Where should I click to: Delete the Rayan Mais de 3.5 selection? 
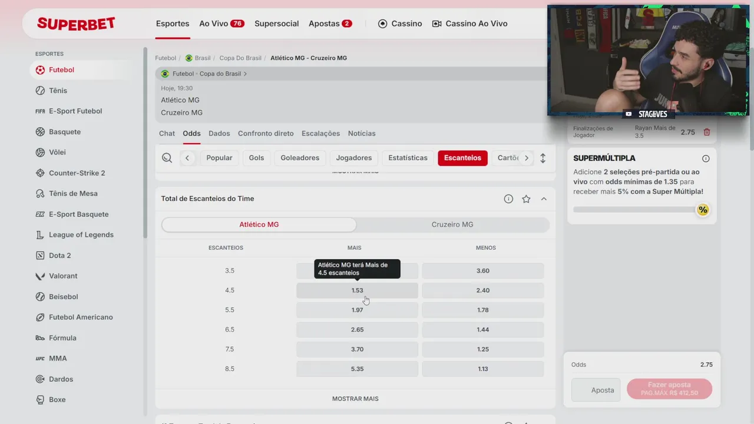coord(707,132)
